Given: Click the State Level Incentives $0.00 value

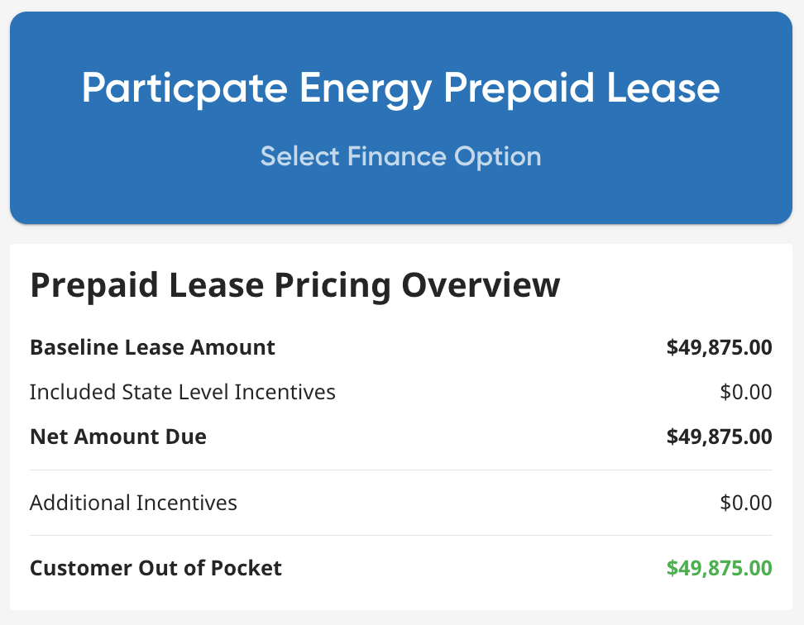Looking at the screenshot, I should click(745, 392).
